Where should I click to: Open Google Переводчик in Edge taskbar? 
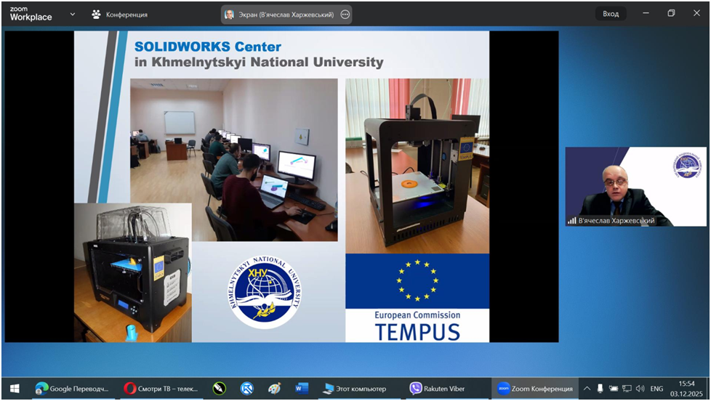[x=71, y=389]
